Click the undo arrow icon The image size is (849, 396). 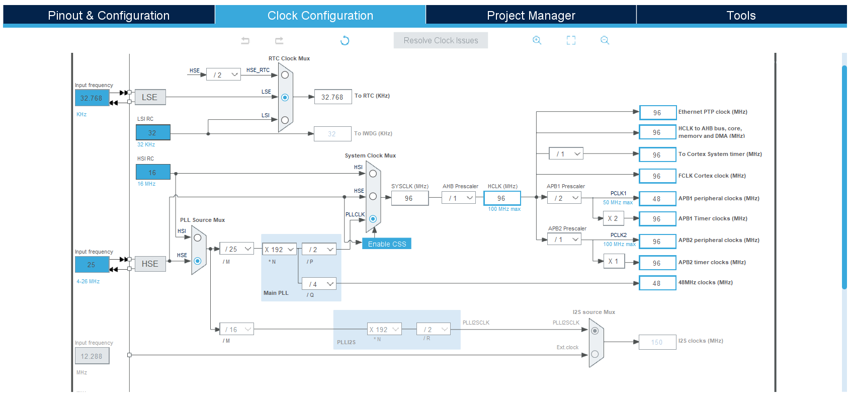pos(245,40)
